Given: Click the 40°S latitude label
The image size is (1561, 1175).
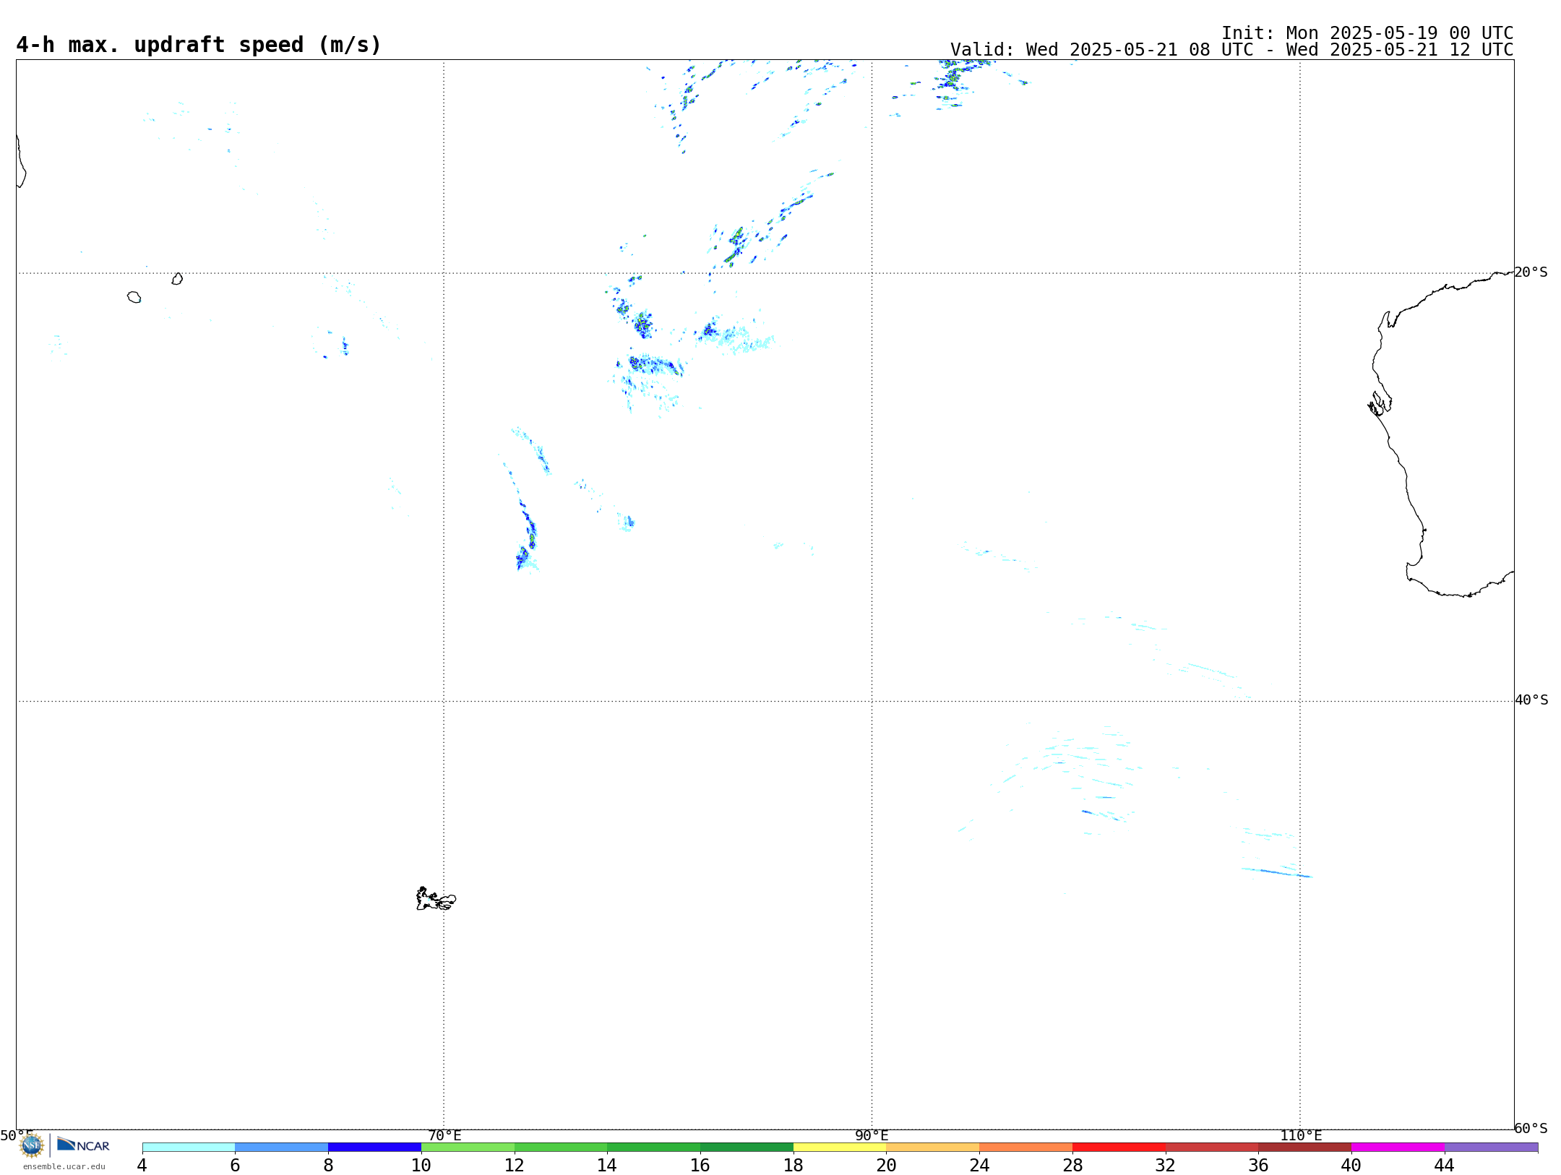Looking at the screenshot, I should pos(1531,700).
